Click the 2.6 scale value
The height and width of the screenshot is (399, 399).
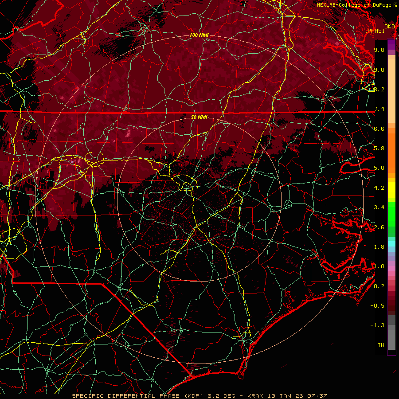(379, 227)
